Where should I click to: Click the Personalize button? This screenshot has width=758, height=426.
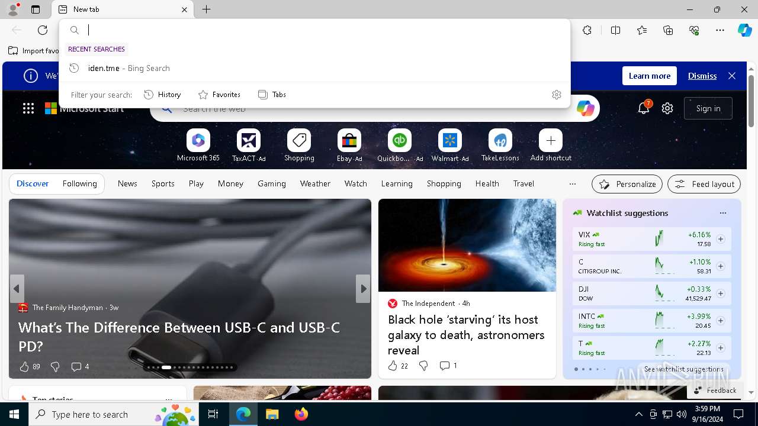tap(627, 184)
